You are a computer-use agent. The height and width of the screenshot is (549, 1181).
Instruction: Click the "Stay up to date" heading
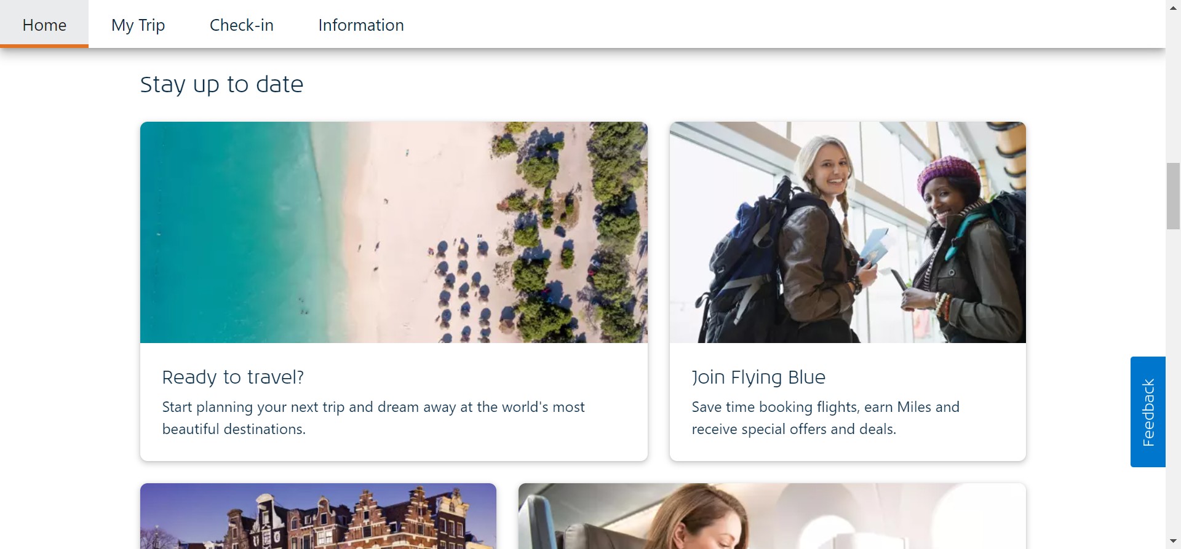coord(221,84)
